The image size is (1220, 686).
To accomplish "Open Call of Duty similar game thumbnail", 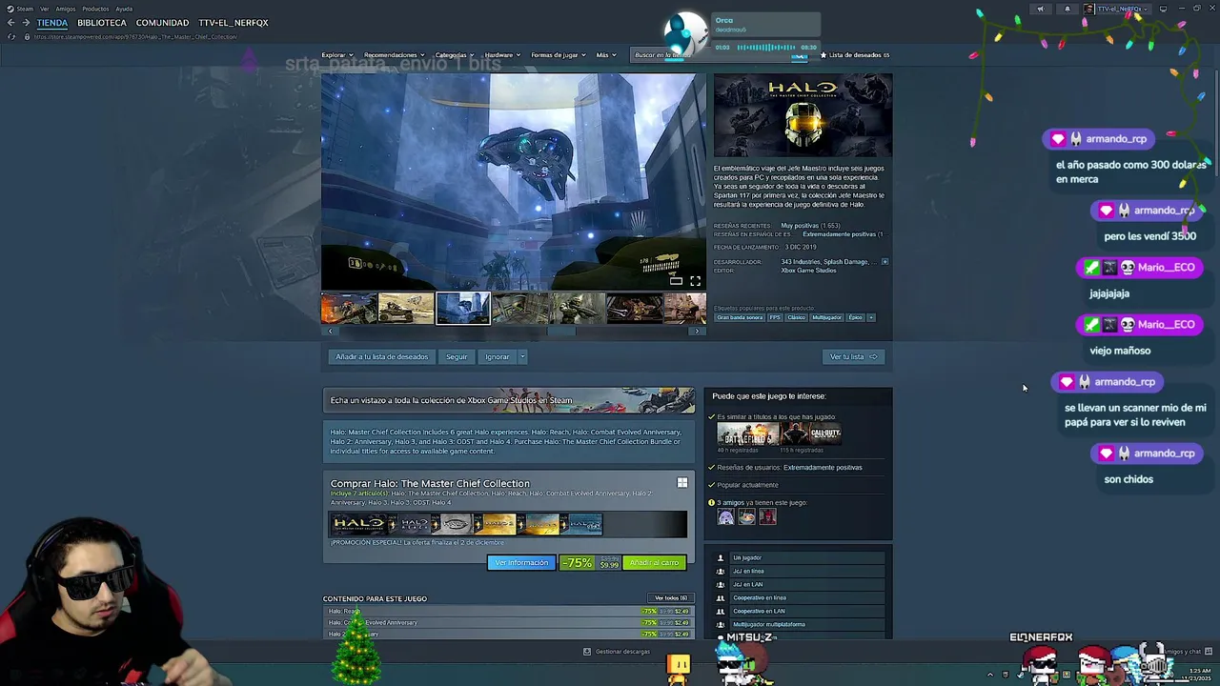I will pos(810,434).
